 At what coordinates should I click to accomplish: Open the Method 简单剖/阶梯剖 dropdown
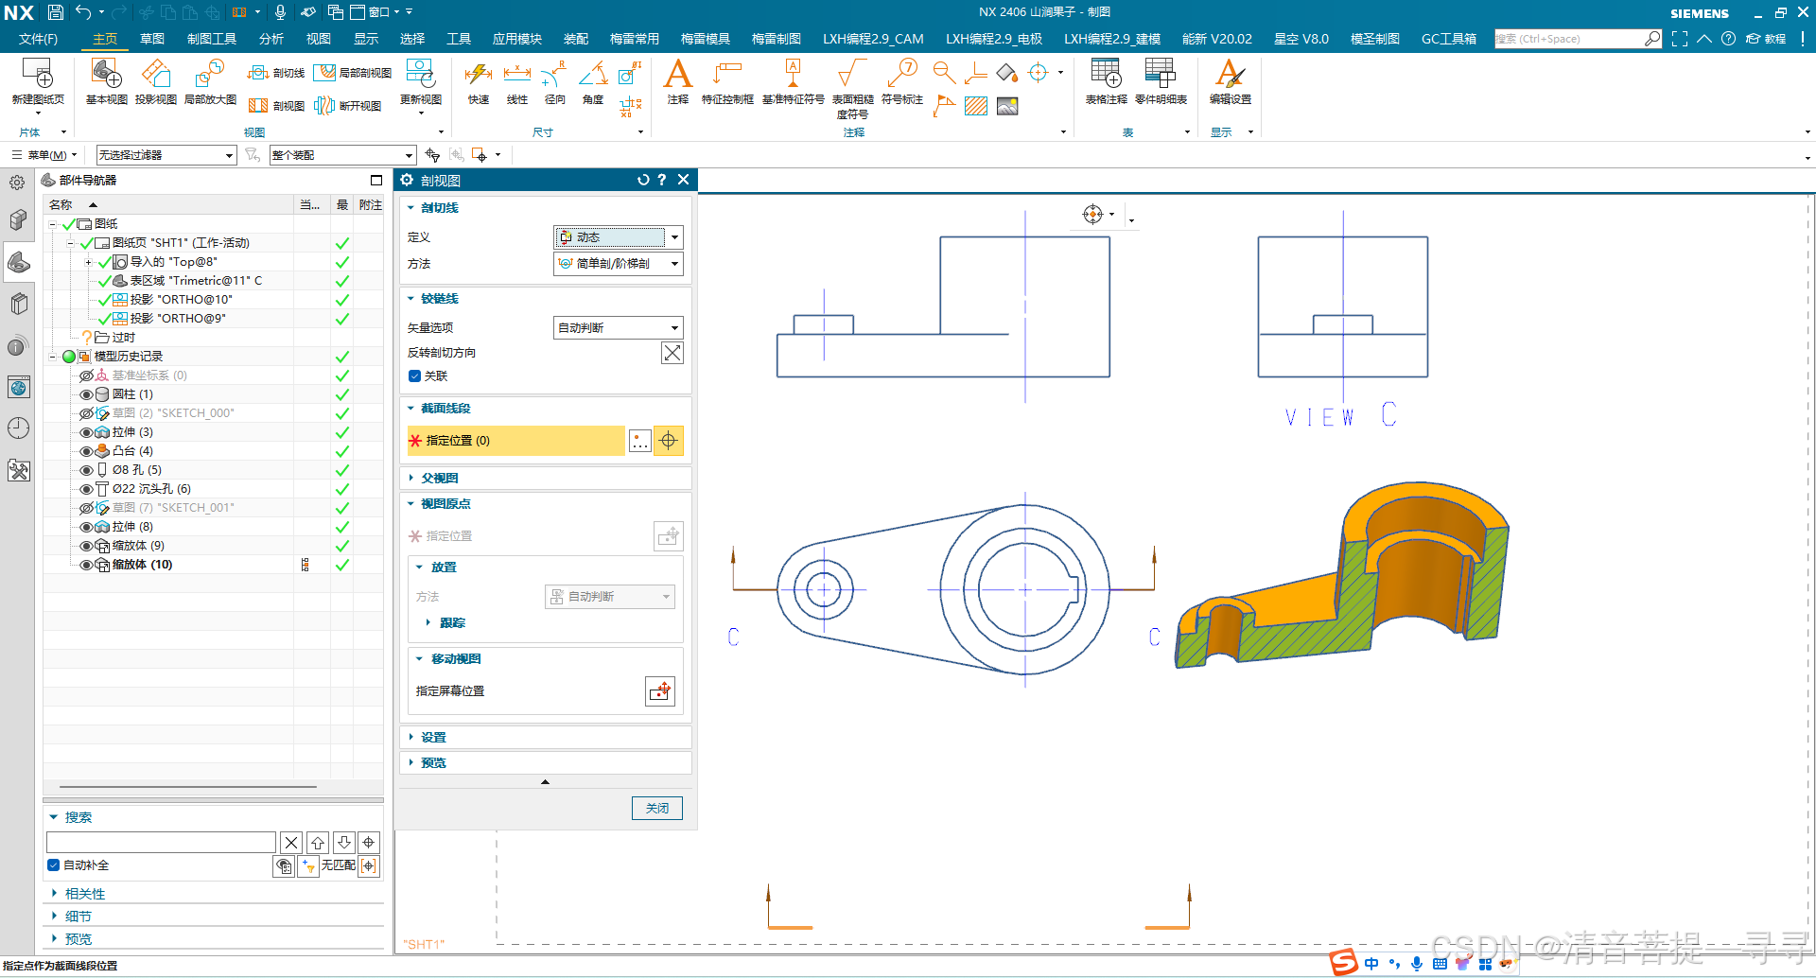[x=618, y=264]
